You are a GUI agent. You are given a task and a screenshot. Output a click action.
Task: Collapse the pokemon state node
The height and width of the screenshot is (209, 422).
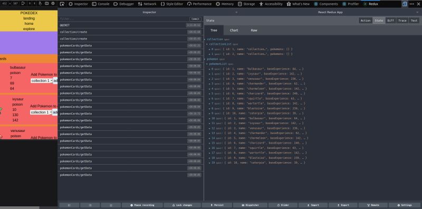point(205,59)
